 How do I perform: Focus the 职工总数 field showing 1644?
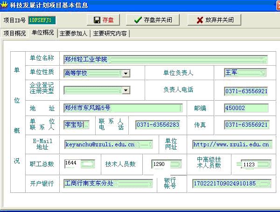pyautogui.click(x=79, y=164)
